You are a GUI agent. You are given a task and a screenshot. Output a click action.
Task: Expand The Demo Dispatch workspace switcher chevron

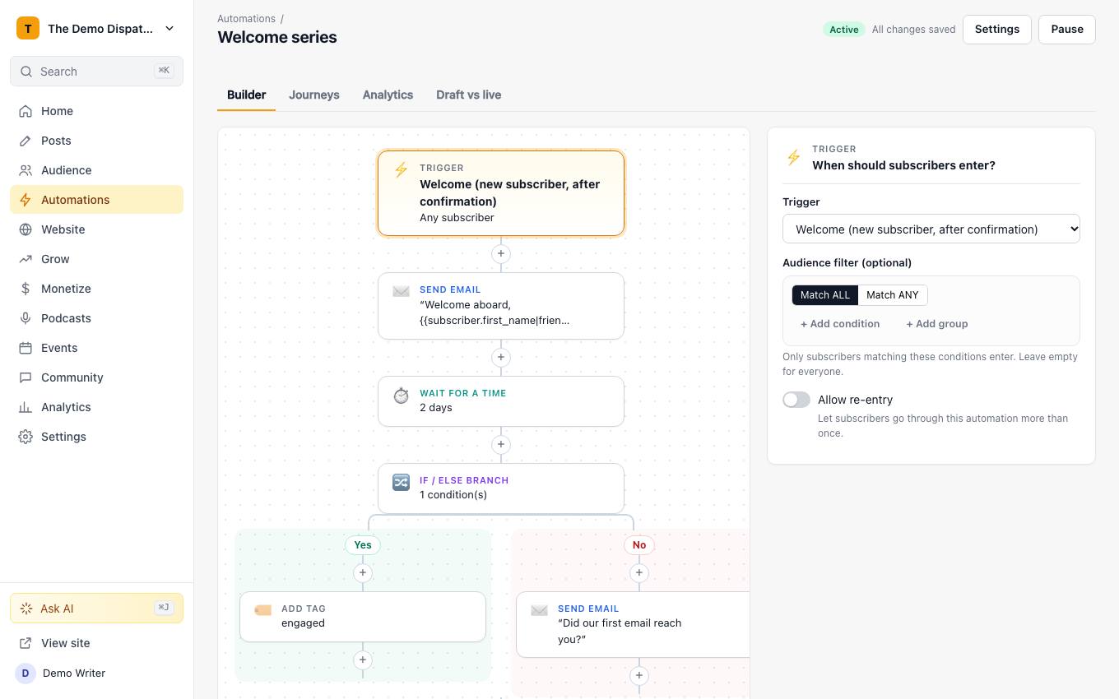point(169,29)
